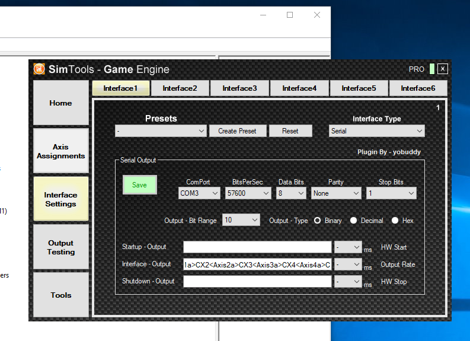Open the Output Rate ms dropdown
This screenshot has height=341, width=470.
[348, 264]
